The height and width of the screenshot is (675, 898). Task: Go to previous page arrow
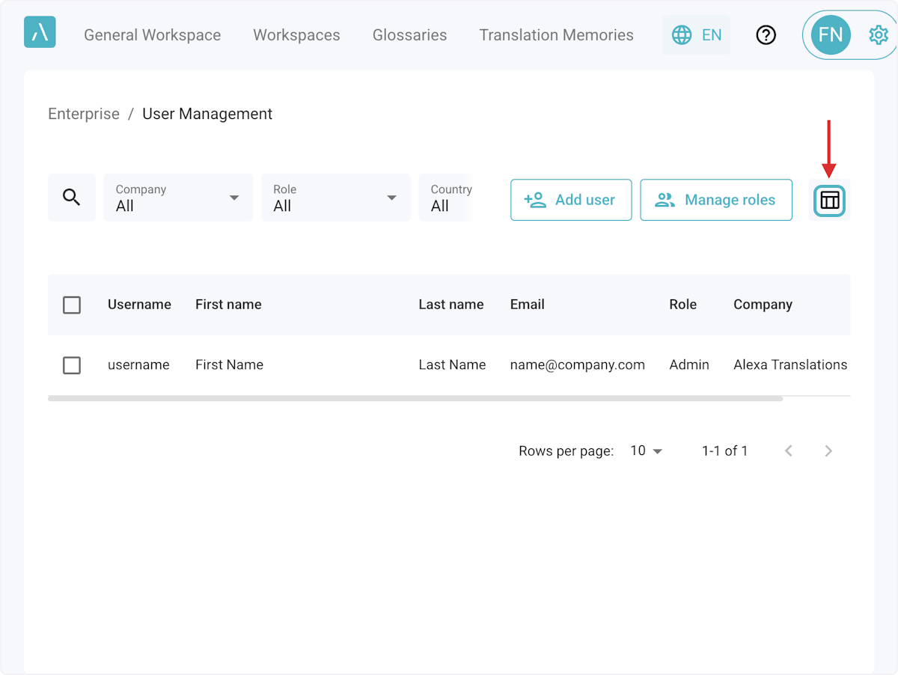788,450
